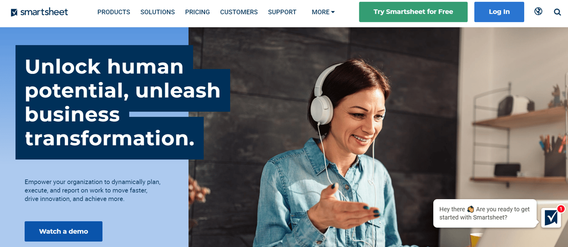Go to the PRICING page

pyautogui.click(x=197, y=12)
